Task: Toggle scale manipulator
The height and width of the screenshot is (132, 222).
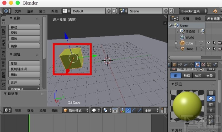Action: point(140,110)
